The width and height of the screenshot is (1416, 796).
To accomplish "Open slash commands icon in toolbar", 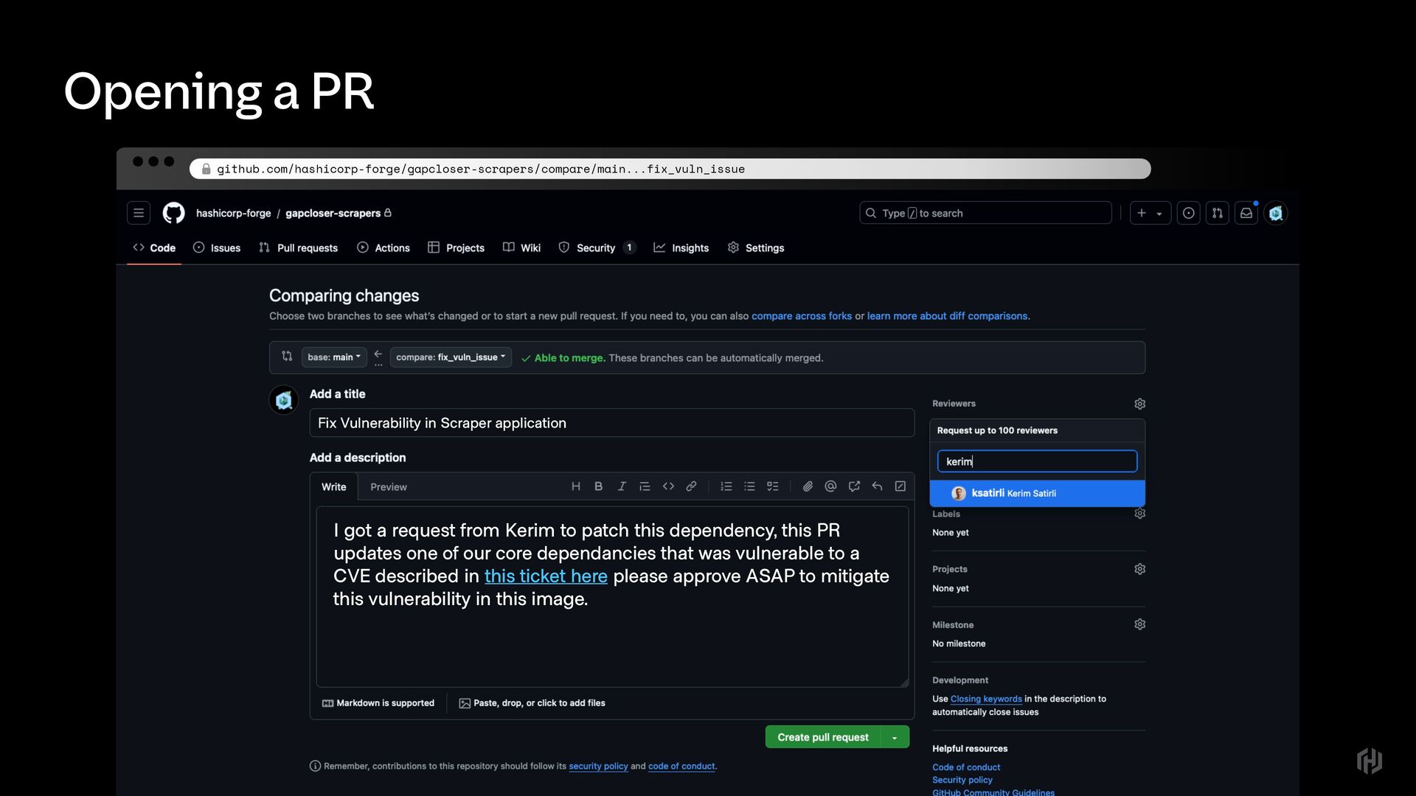I will (x=900, y=486).
